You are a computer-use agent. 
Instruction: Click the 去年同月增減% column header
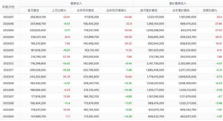116,10
